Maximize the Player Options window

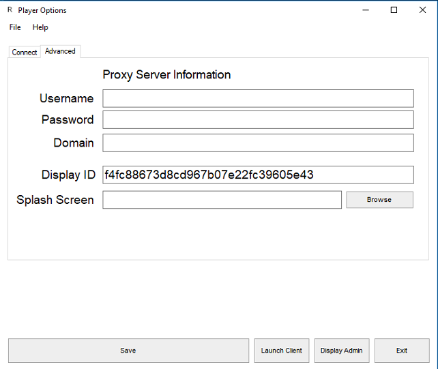[x=394, y=10]
